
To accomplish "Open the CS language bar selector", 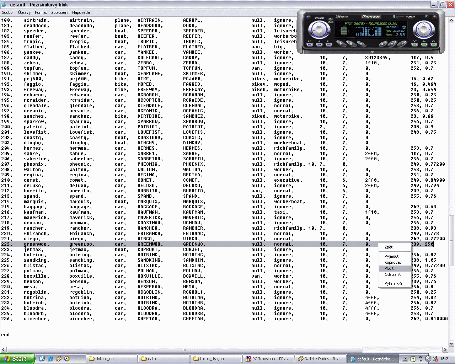I will pos(405,359).
